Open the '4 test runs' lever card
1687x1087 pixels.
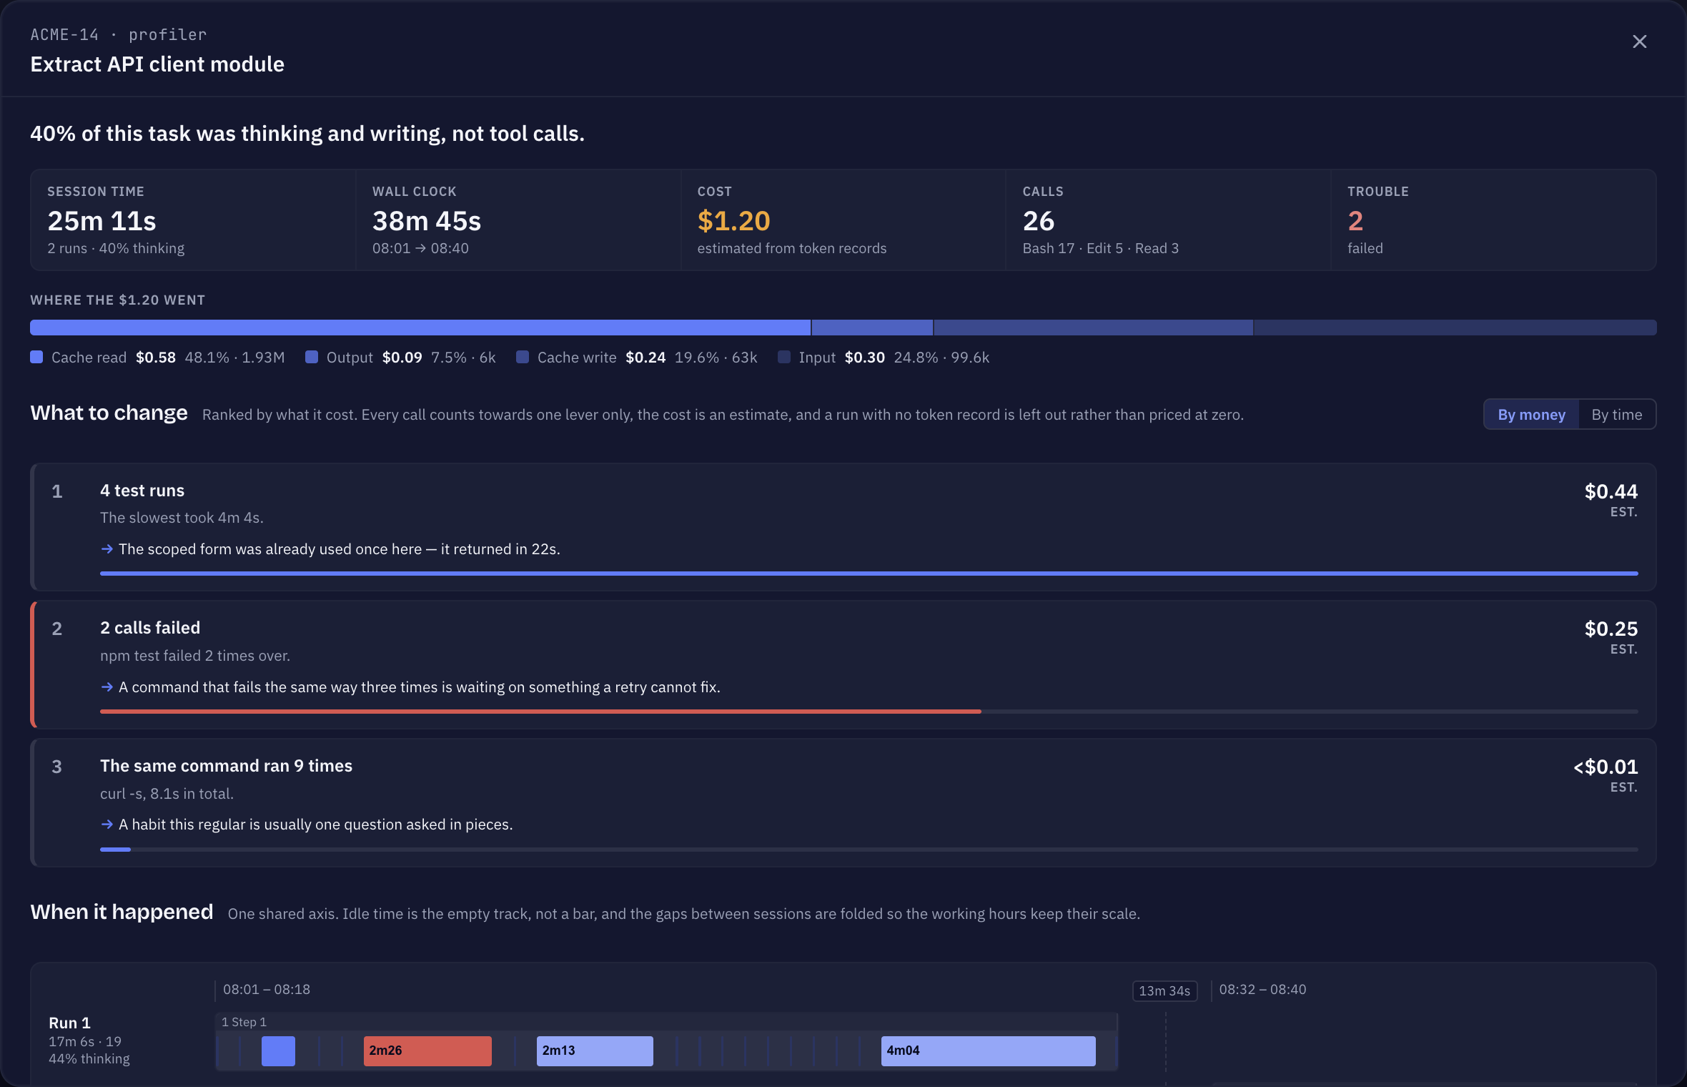(843, 527)
